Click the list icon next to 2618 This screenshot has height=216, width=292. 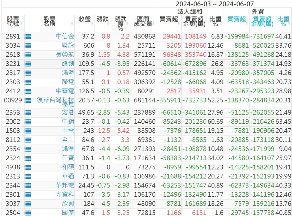click(28, 55)
